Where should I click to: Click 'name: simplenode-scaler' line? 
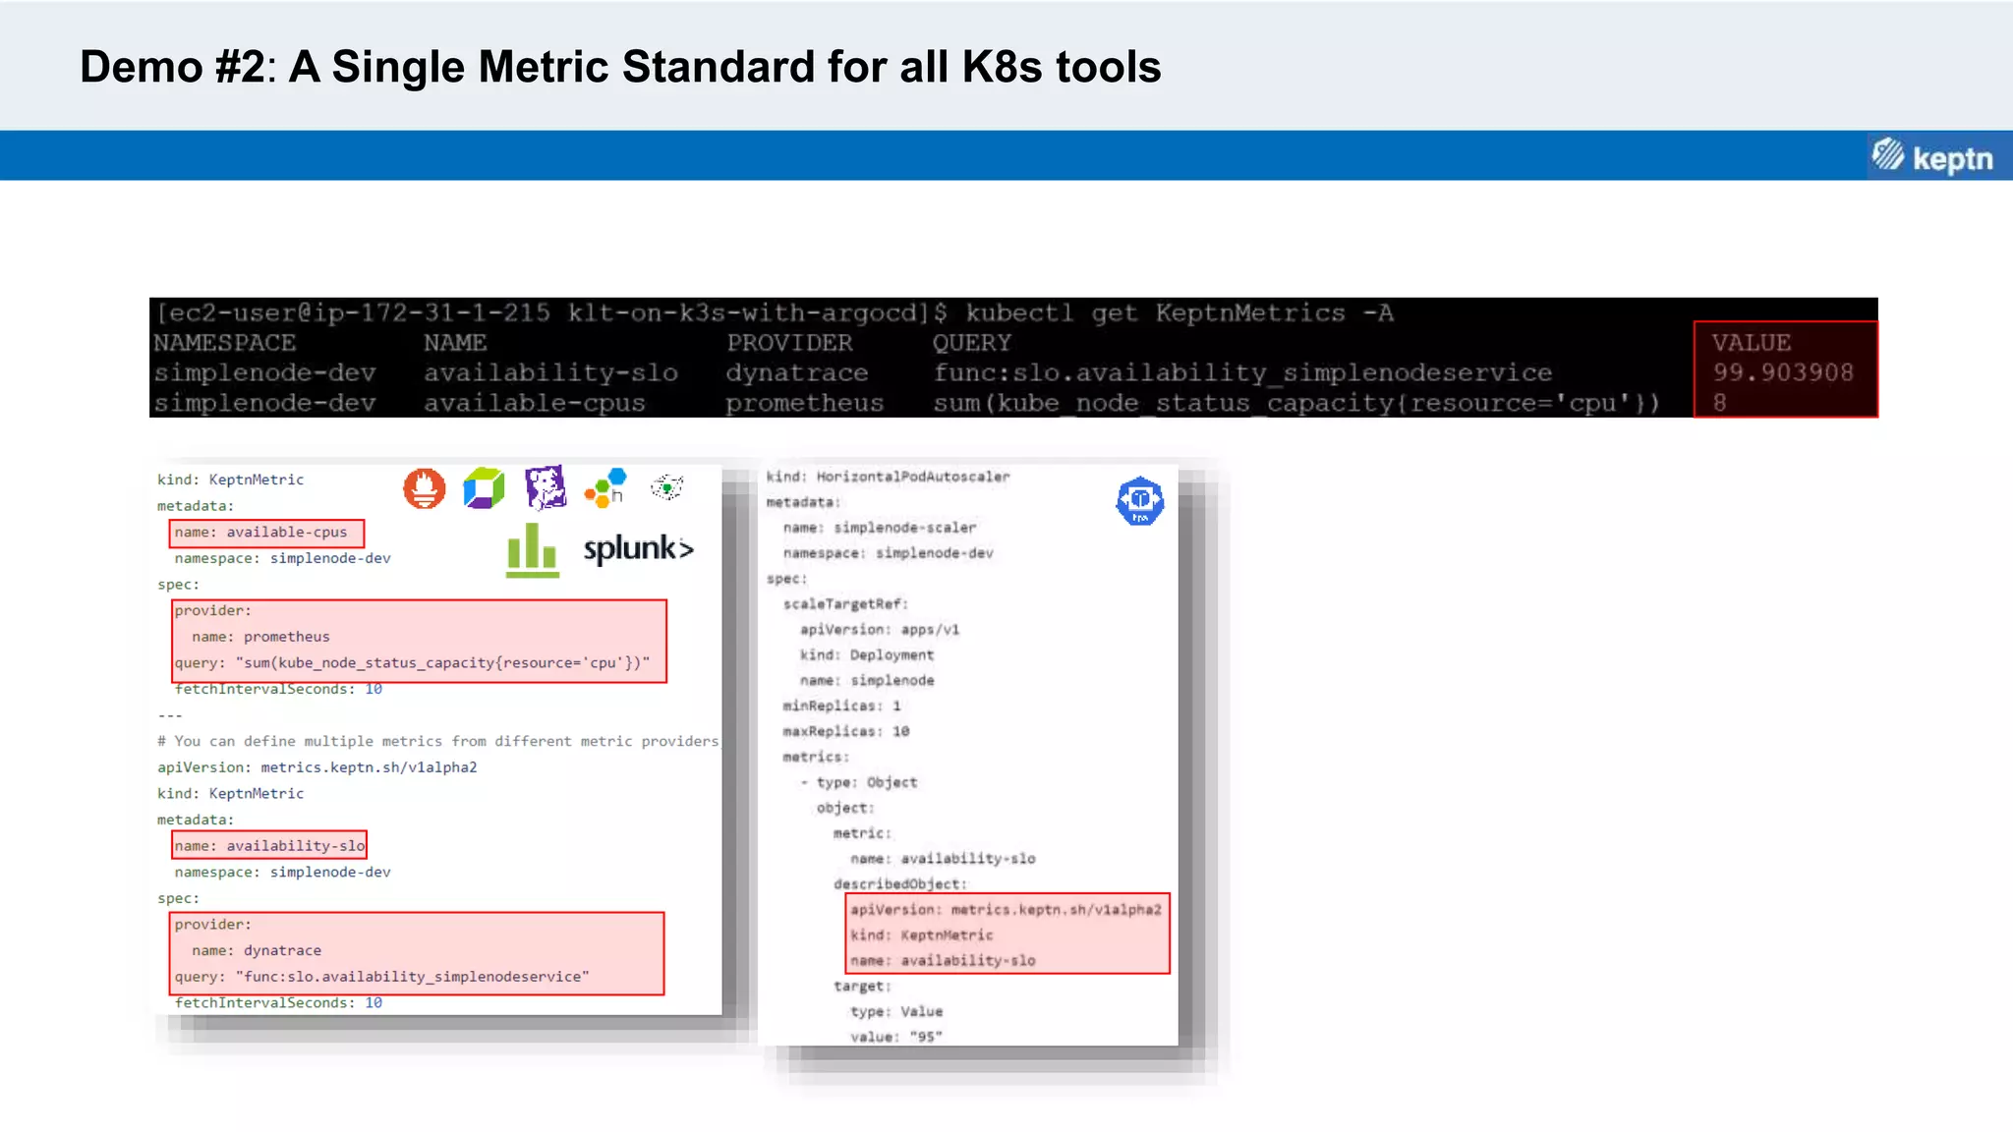coord(879,528)
